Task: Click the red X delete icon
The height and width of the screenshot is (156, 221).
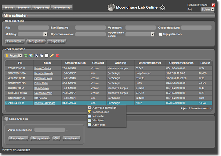Action: pos(57,55)
